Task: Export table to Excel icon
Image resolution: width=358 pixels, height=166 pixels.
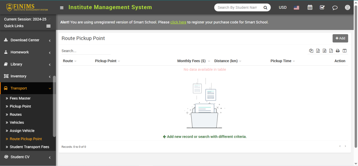Action: pyautogui.click(x=318, y=51)
